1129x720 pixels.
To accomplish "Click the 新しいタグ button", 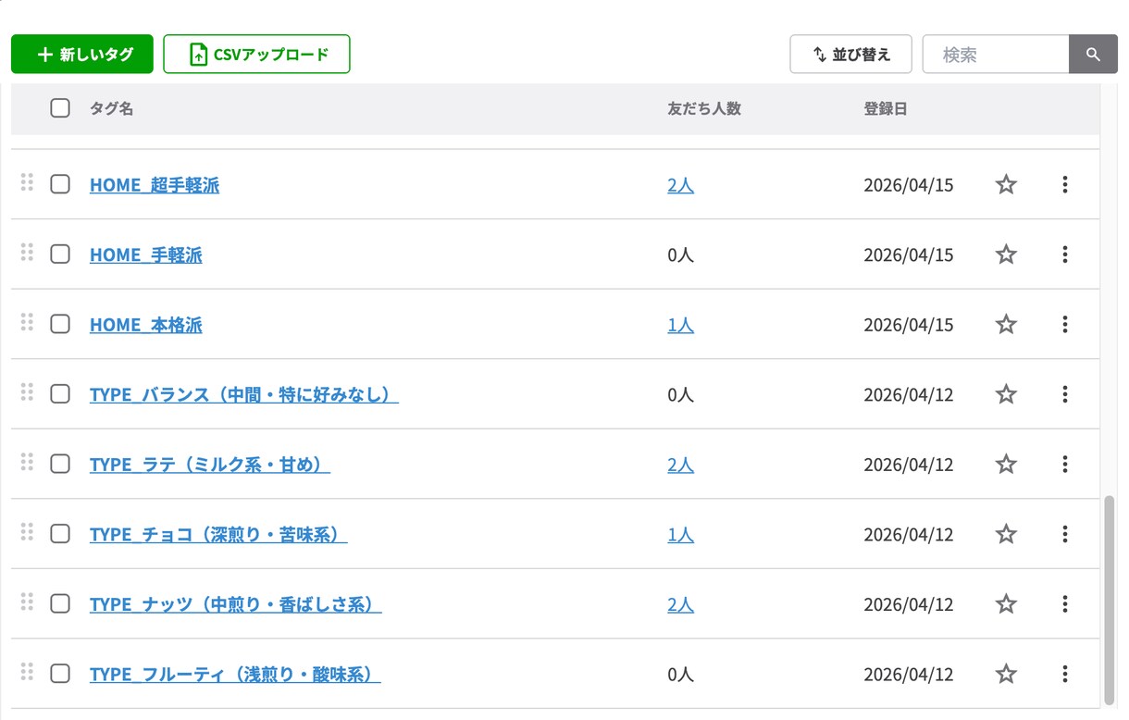I will pyautogui.click(x=82, y=55).
